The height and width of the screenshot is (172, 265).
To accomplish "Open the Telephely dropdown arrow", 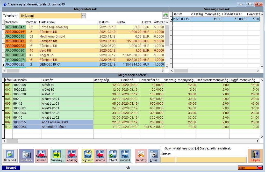I will click(x=83, y=16).
